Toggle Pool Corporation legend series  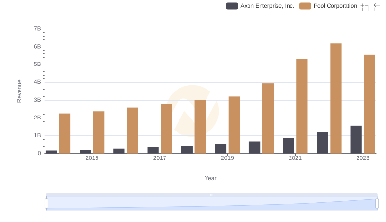click(x=328, y=6)
